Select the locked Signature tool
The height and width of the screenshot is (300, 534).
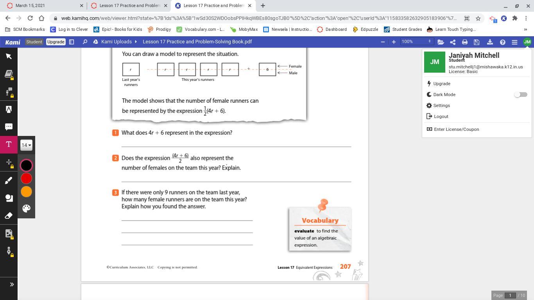[9, 251]
